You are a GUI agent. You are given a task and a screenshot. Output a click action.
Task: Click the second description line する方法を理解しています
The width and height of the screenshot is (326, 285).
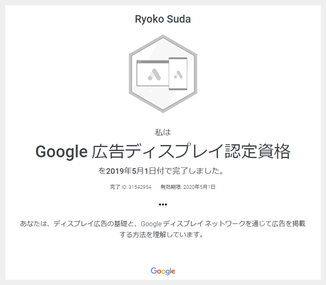click(x=161, y=235)
